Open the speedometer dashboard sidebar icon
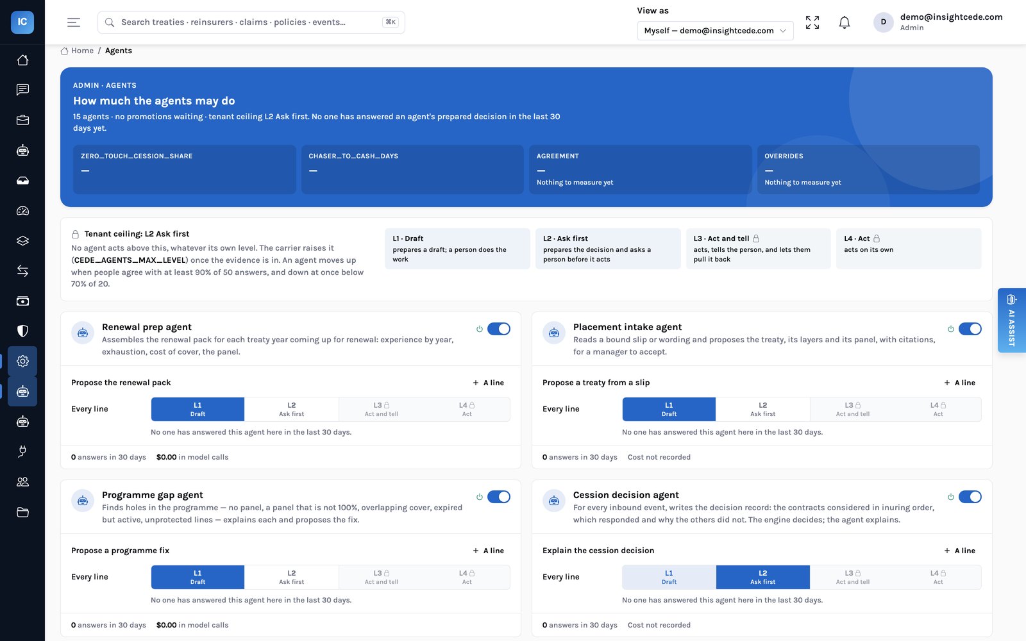This screenshot has height=641, width=1026. (x=22, y=211)
